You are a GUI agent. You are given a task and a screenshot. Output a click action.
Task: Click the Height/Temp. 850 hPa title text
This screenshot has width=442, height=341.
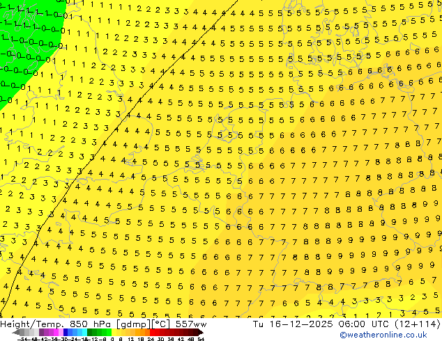tap(55, 324)
